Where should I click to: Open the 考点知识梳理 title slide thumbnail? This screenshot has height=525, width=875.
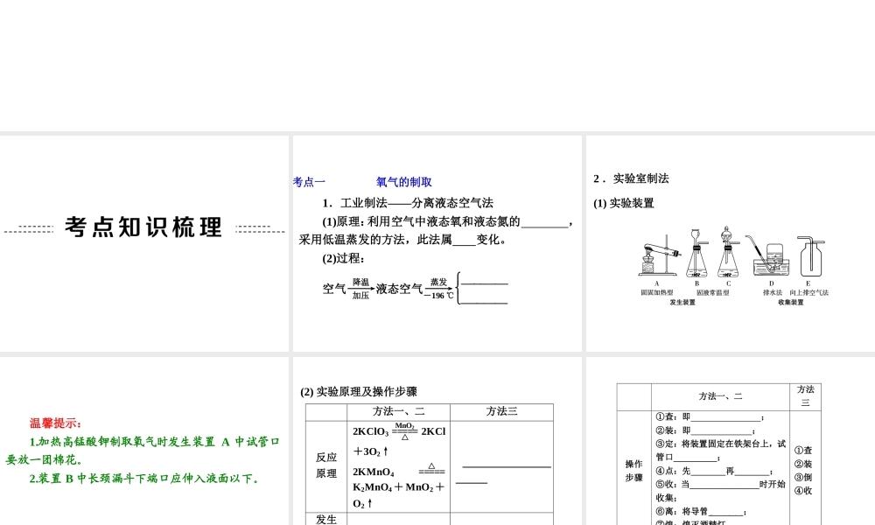click(144, 243)
